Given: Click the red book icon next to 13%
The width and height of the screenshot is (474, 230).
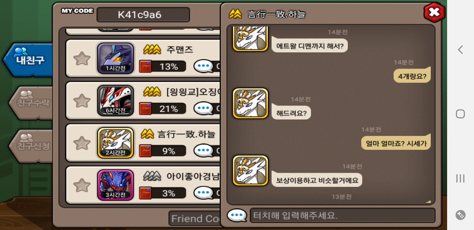Looking at the screenshot, I should pyautogui.click(x=145, y=66).
